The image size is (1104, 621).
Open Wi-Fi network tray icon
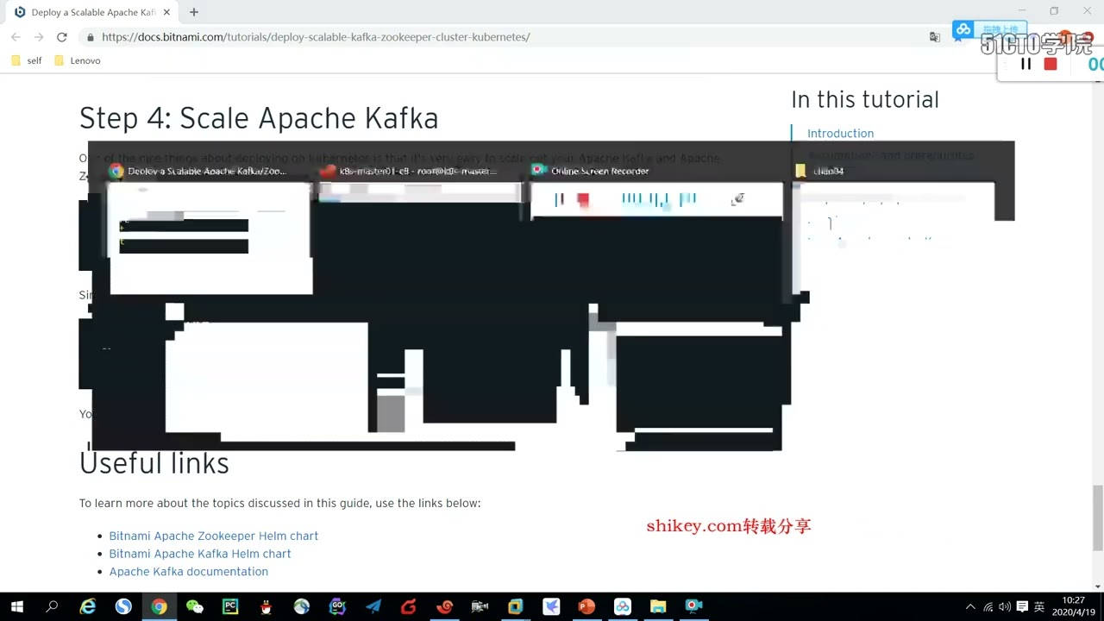click(x=988, y=606)
